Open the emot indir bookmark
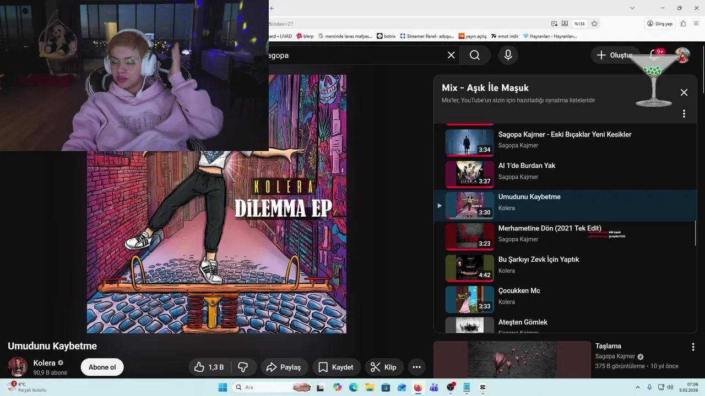The height and width of the screenshot is (396, 705). 505,36
